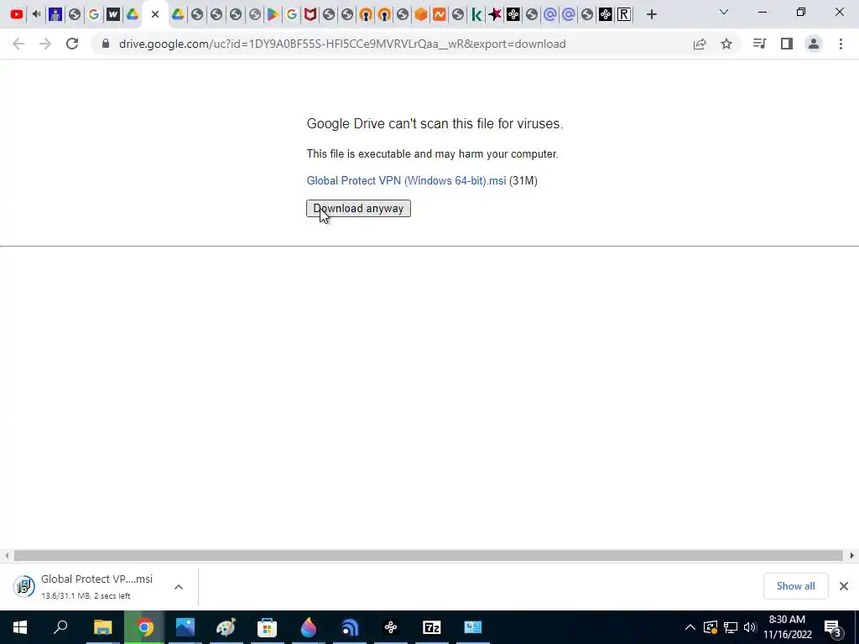
Task: Open the Chrome profile avatar
Action: click(x=814, y=44)
